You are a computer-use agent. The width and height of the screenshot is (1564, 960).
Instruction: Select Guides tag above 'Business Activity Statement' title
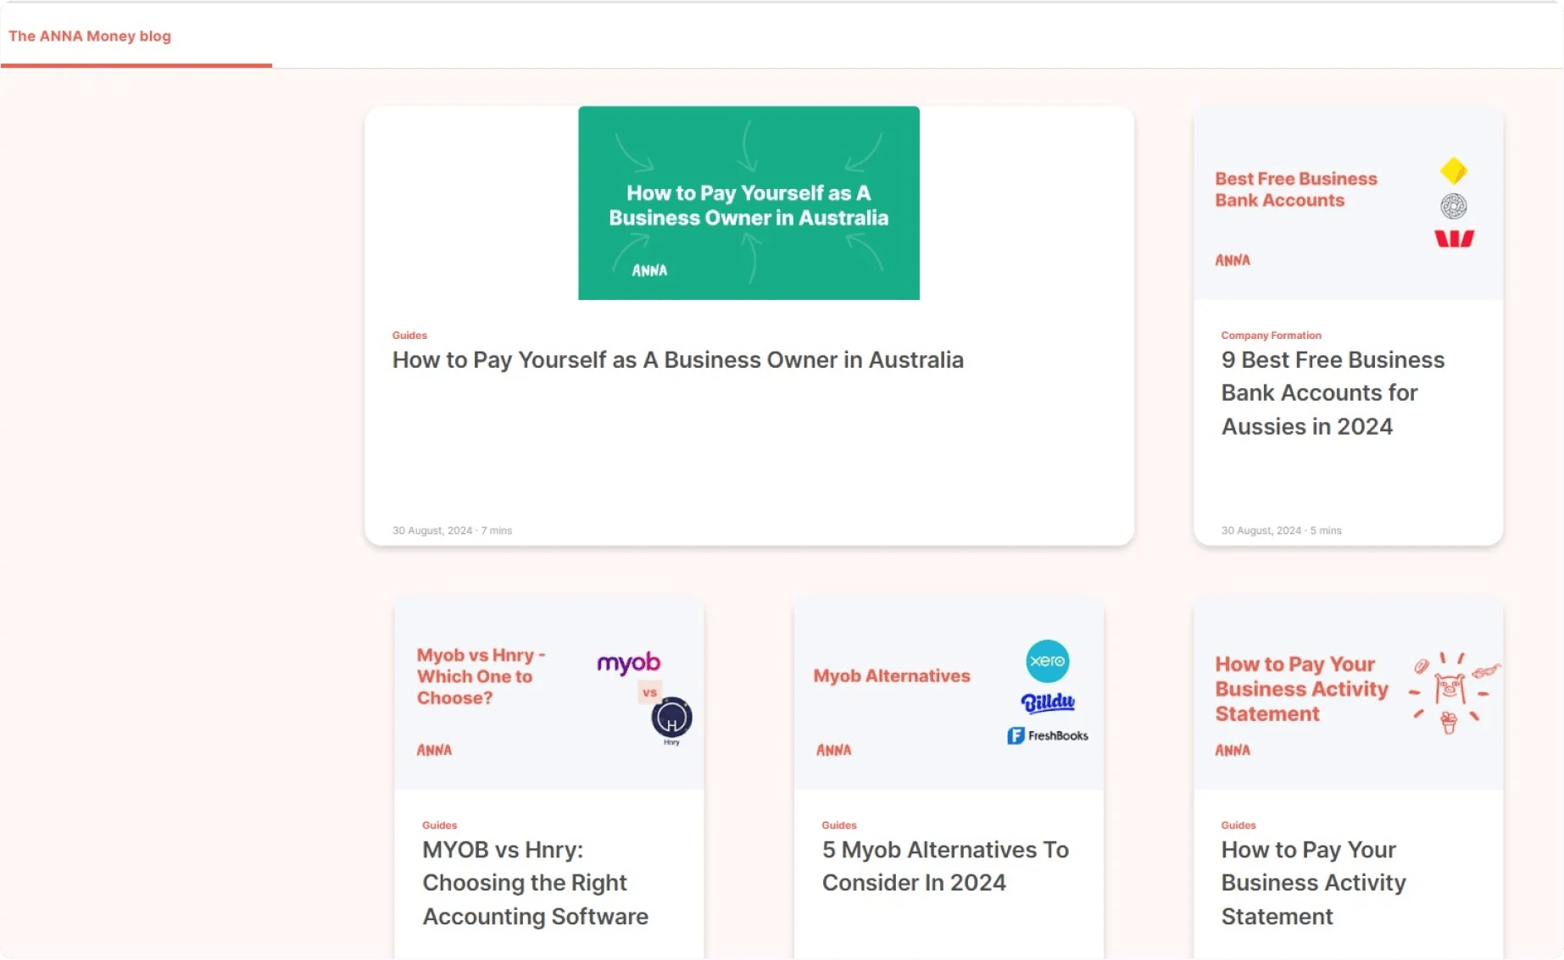[1238, 825]
